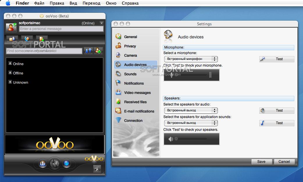303x182 pixels.
Task: Click the Connection wifi icon
Action: pyautogui.click(x=118, y=120)
